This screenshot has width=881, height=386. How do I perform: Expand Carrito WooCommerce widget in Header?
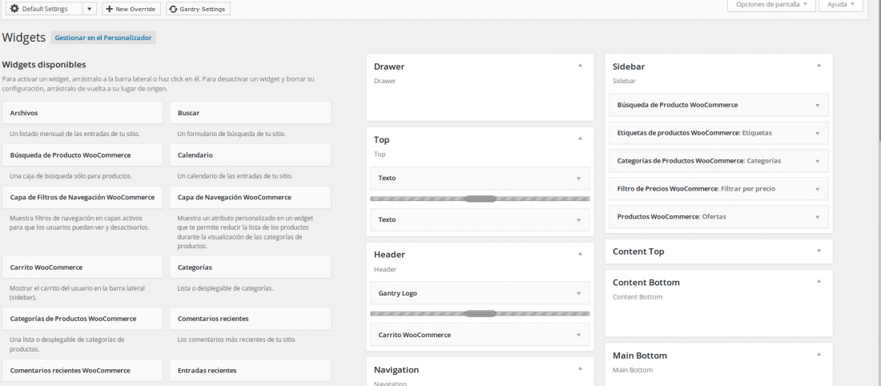coord(578,335)
